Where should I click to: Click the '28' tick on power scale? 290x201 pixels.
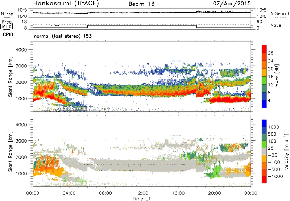click(270, 53)
